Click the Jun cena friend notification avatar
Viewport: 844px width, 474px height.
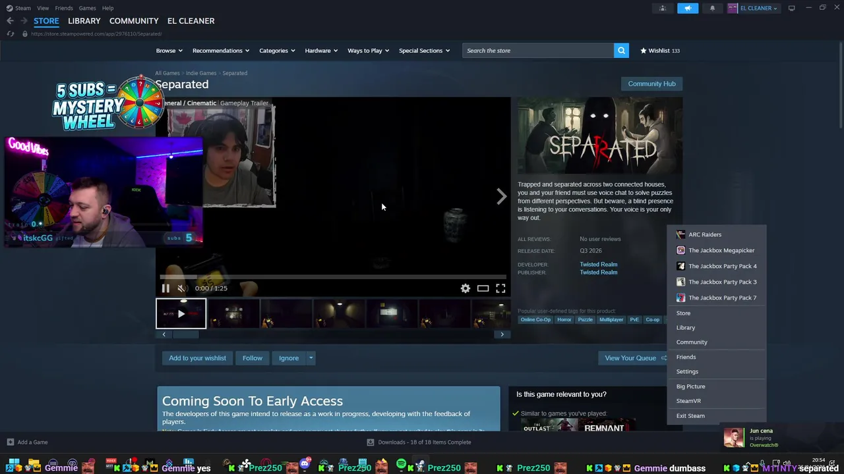(734, 438)
